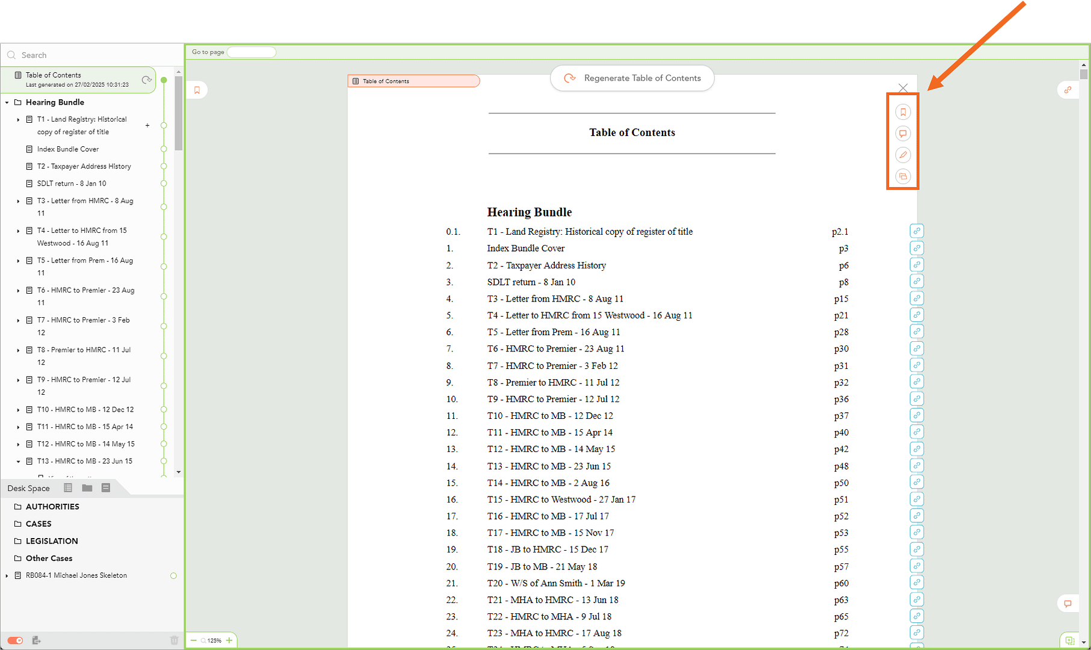Click the document viewer scrollbar thumb
Viewport: 1091px width, 650px height.
[x=1084, y=74]
